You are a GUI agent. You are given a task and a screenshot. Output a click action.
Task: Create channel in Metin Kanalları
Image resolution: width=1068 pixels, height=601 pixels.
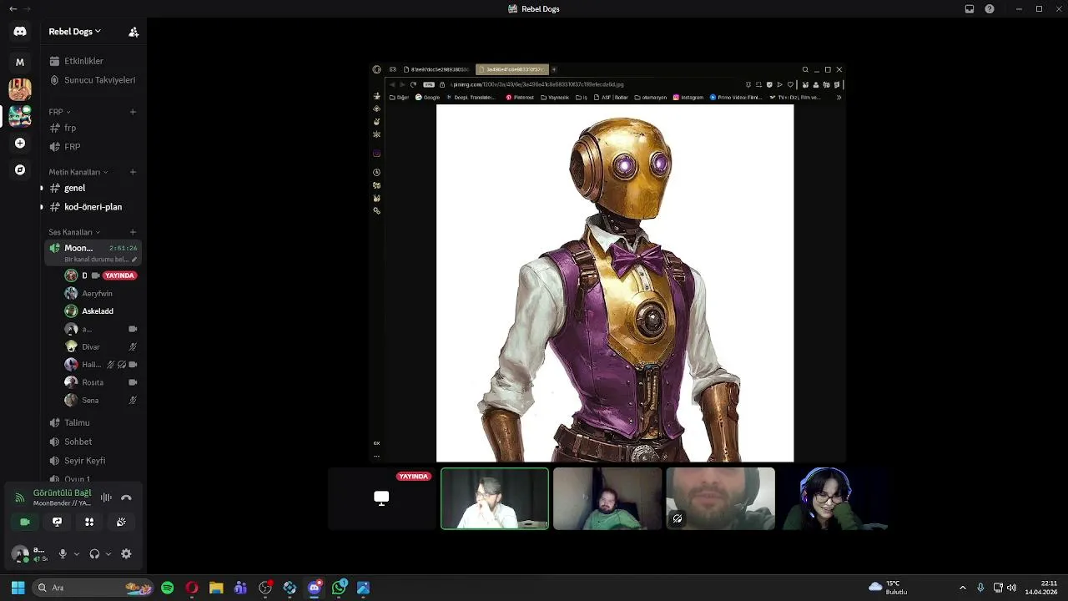133,172
